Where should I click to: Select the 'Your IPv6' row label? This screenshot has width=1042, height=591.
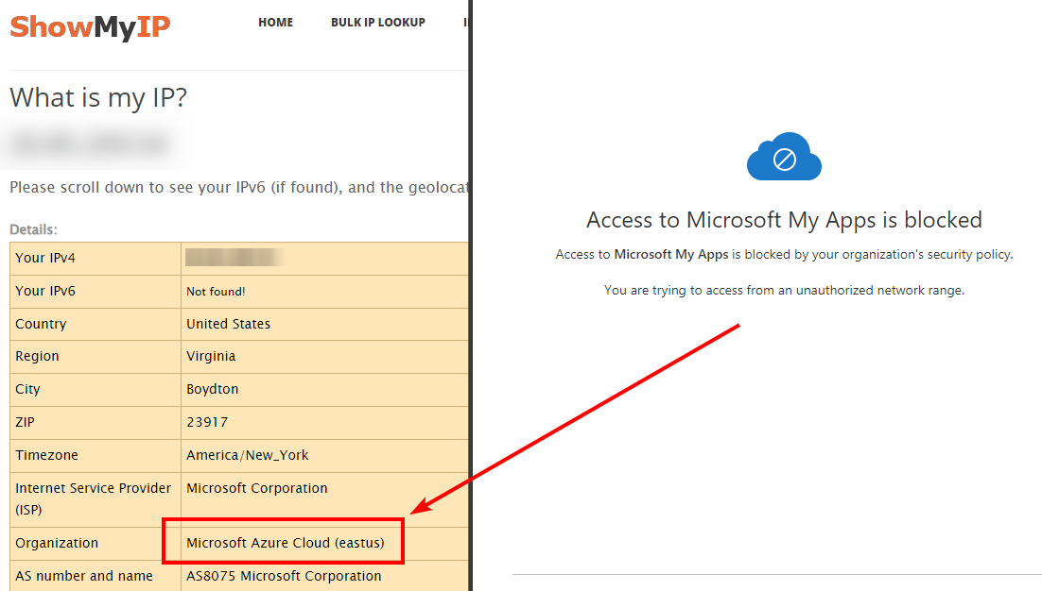tap(45, 291)
